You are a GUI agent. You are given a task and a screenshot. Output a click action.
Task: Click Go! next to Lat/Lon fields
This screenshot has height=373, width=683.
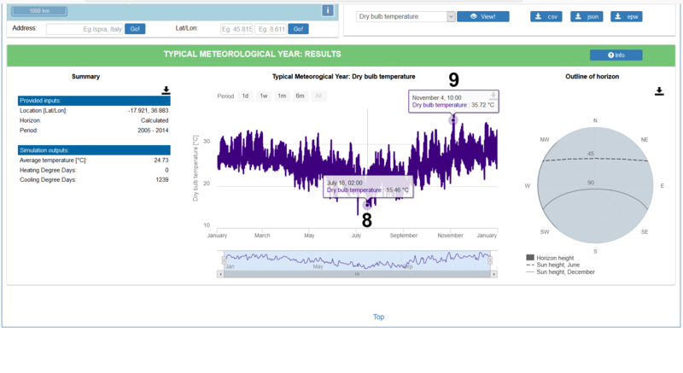pyautogui.click(x=298, y=29)
